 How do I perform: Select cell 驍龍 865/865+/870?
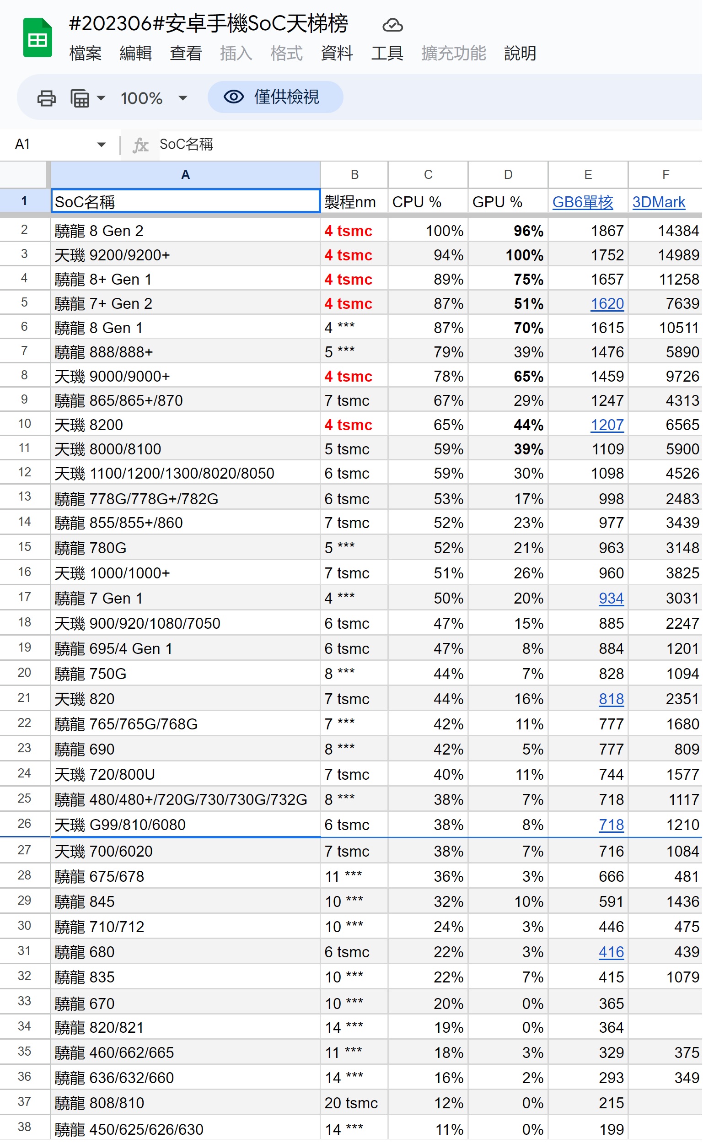(186, 400)
